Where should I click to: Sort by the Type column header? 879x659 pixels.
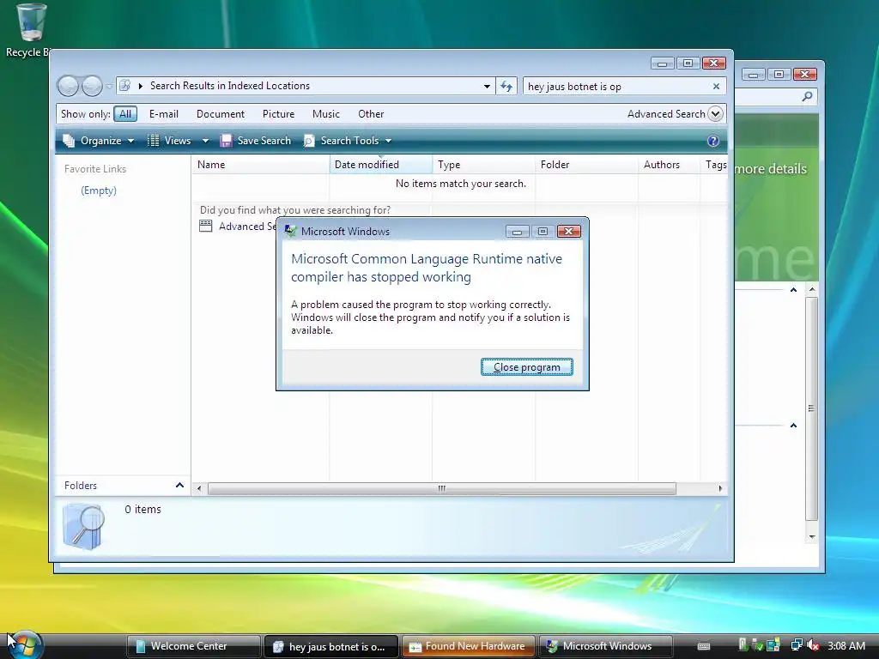483,165
